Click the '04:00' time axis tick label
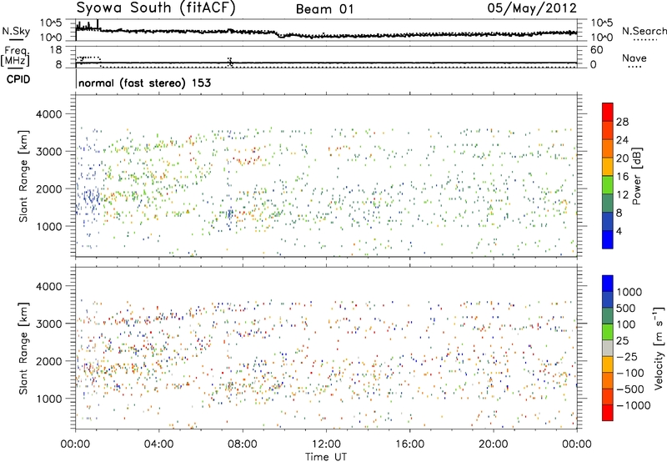667x462 pixels. tap(159, 444)
